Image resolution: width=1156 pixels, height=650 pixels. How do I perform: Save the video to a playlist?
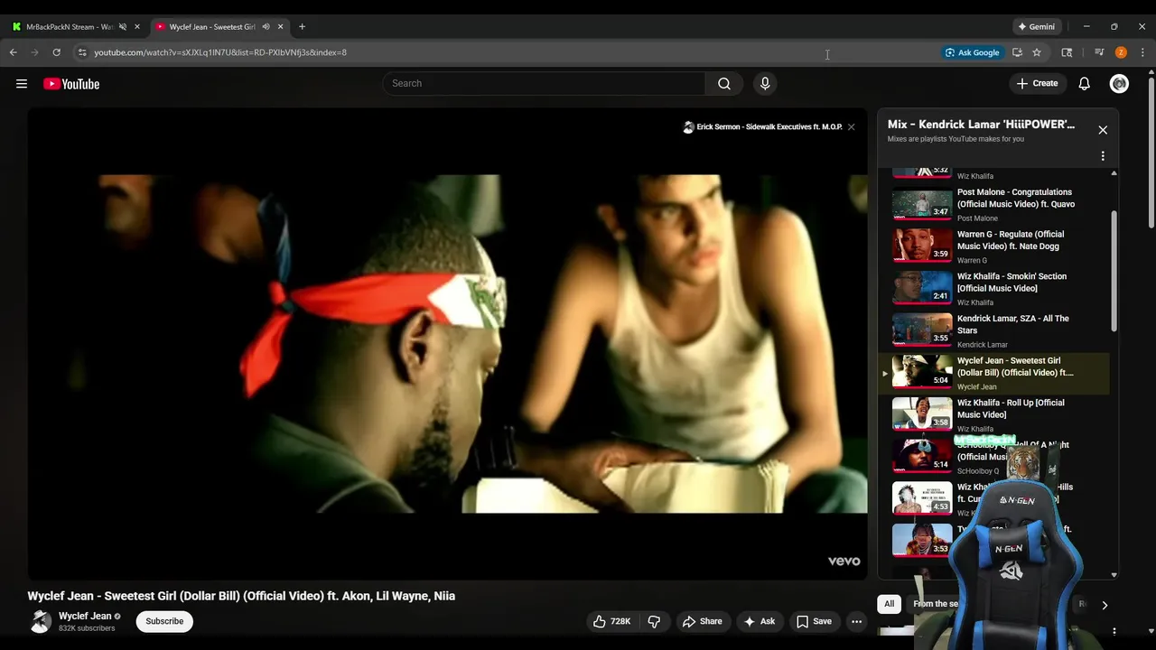click(x=814, y=621)
